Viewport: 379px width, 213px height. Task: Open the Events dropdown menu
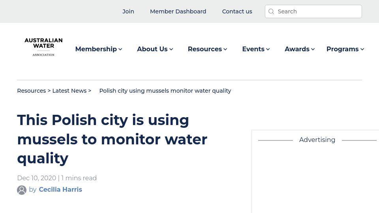coord(256,49)
